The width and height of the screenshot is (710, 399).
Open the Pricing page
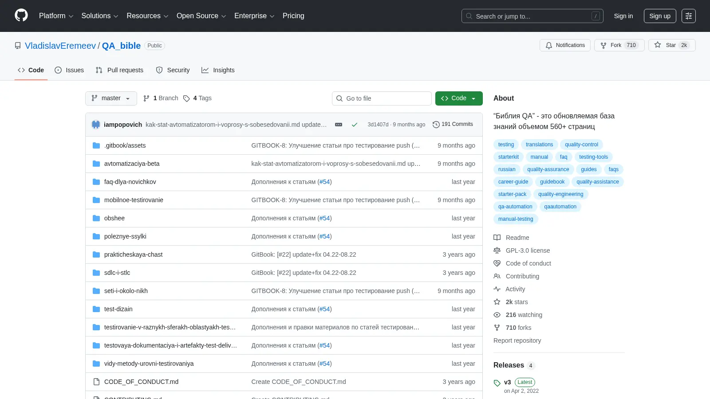(x=293, y=16)
